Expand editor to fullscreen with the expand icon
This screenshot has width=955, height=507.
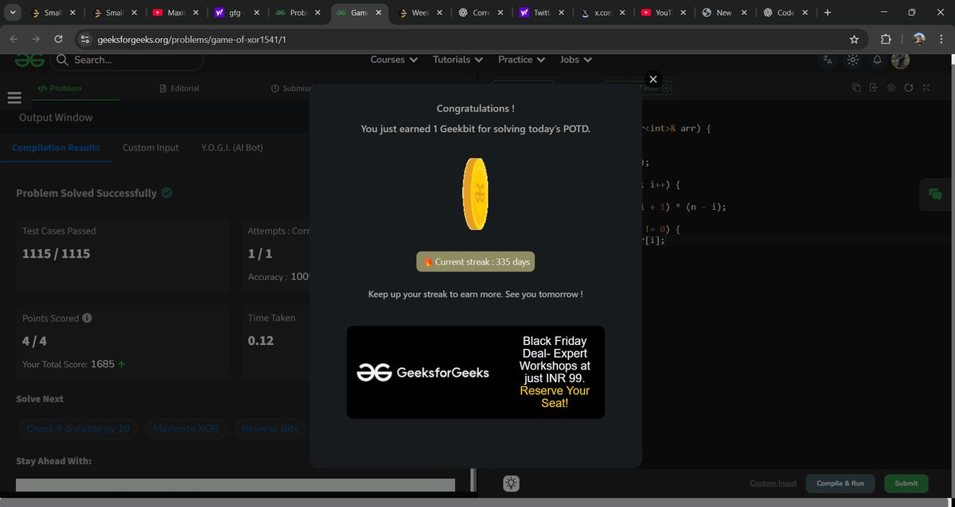tap(926, 87)
